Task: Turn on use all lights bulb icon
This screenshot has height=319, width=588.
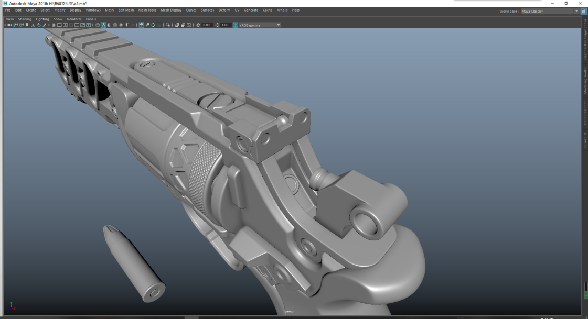Action: point(126,25)
